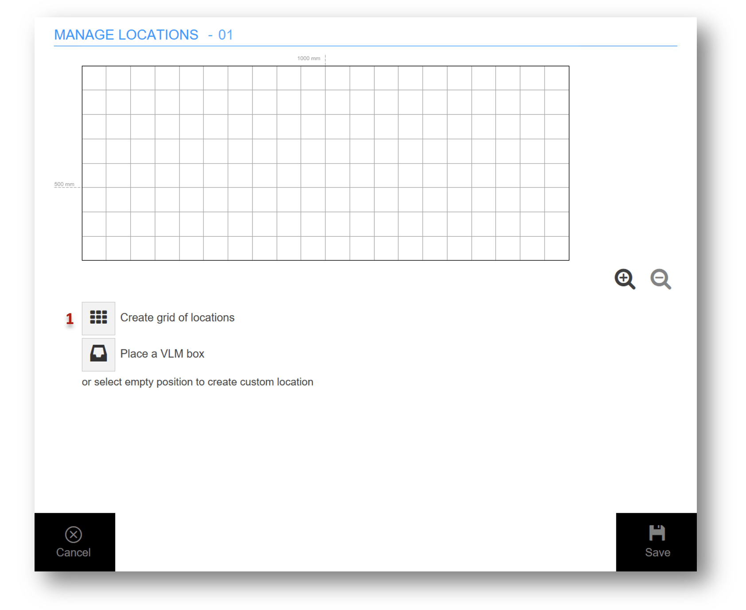Click the Place a VLM box tray icon
This screenshot has height=610, width=746.
click(98, 354)
